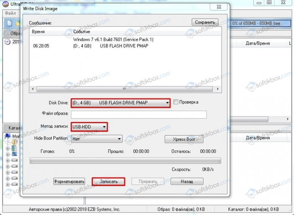294x215 pixels.
Task: Click the Xpress Boot button
Action: coord(184,139)
